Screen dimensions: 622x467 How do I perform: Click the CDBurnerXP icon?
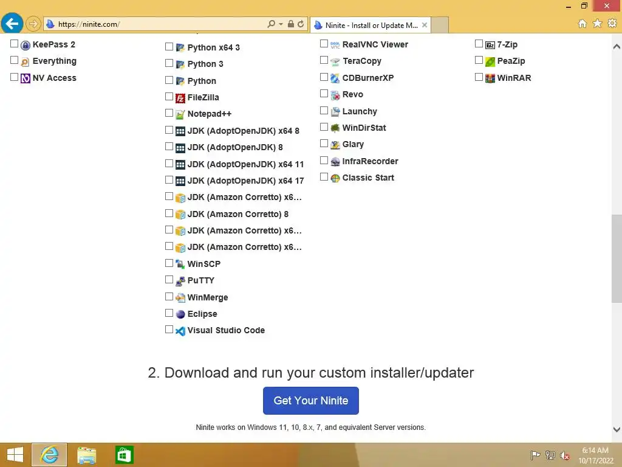pyautogui.click(x=335, y=78)
